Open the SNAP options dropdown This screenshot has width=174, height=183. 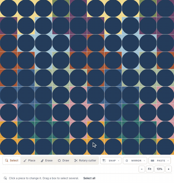111,160
